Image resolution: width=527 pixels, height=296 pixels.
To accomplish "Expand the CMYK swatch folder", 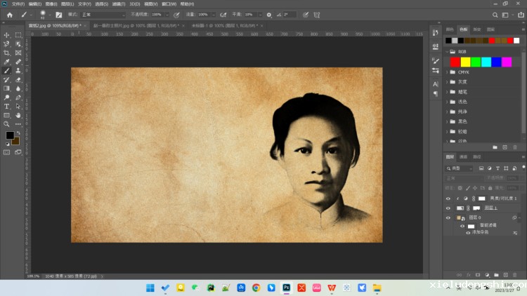I will coord(448,72).
